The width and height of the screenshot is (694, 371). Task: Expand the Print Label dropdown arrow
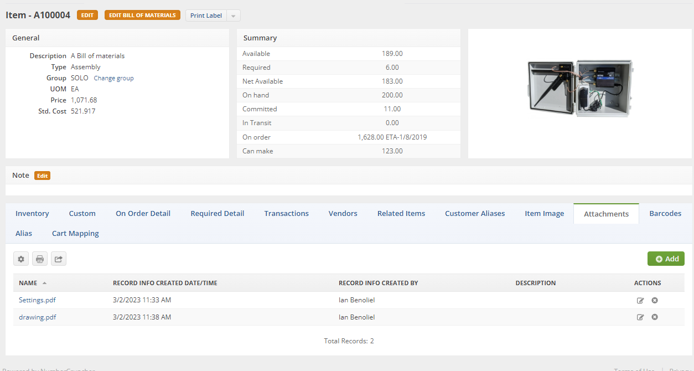tap(234, 16)
